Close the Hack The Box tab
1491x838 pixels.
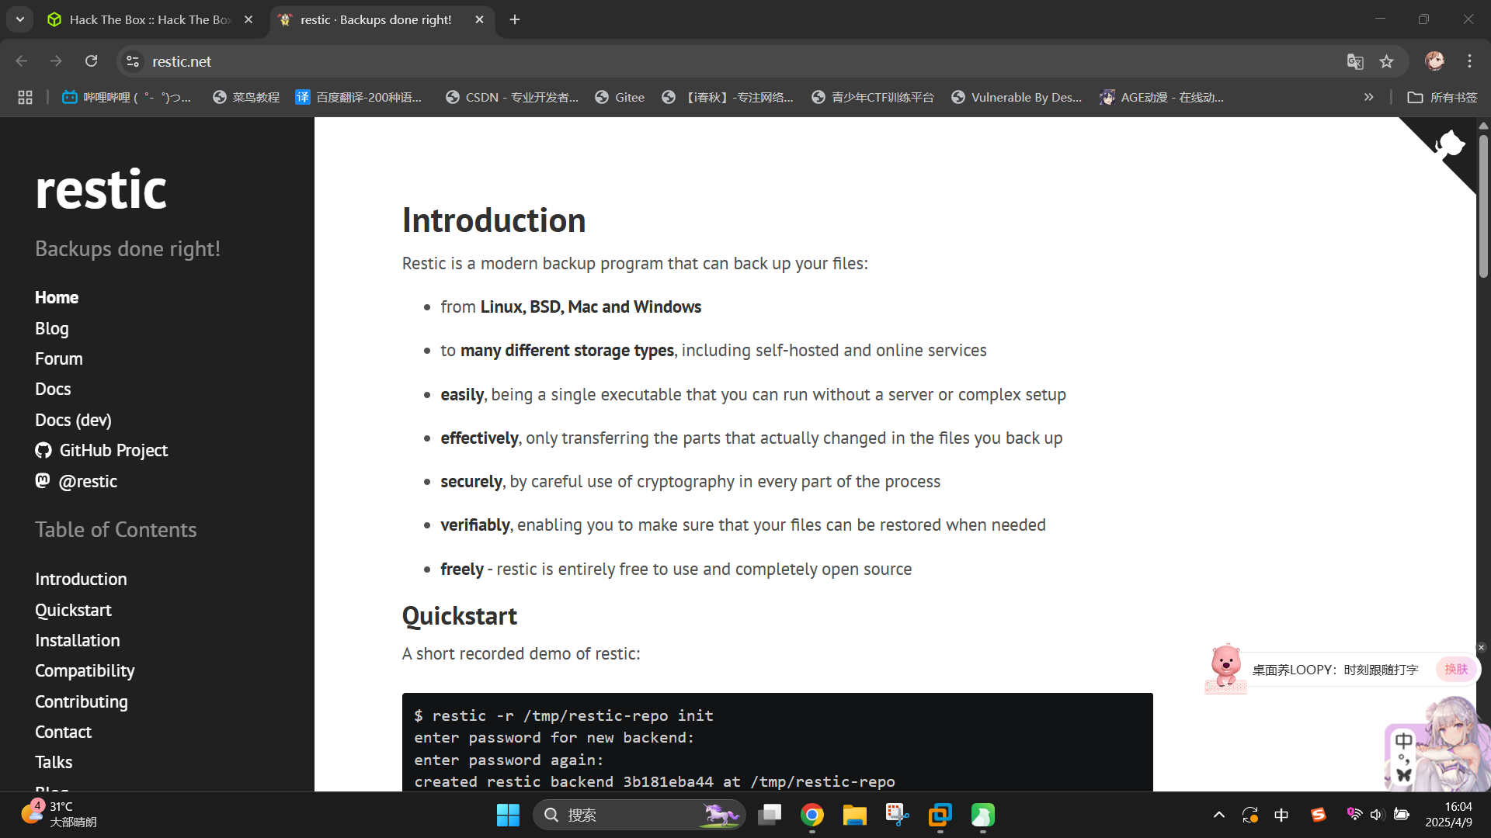[248, 19]
